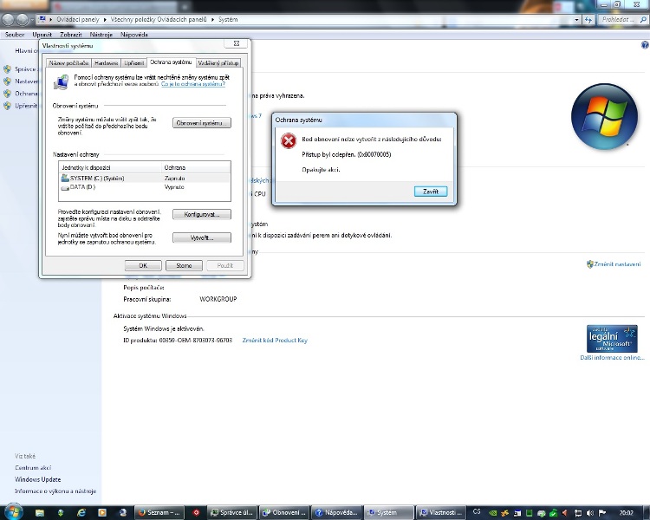Click the back navigation arrow

[9, 18]
